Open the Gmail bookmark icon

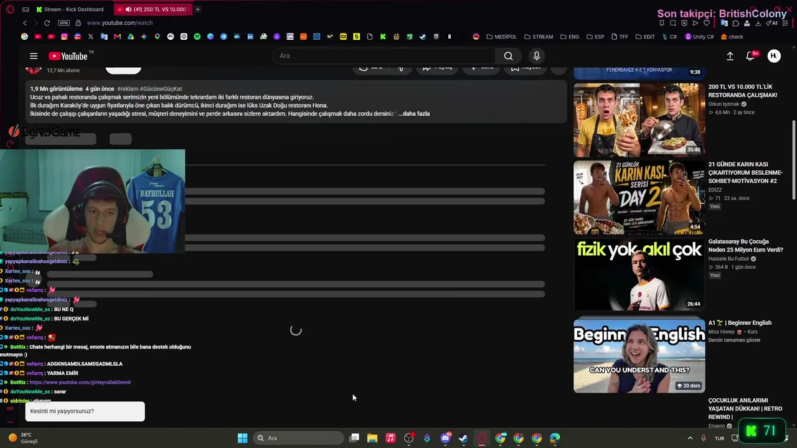point(117,37)
